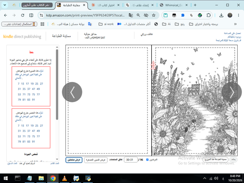
Task: Open the tab search dropdown arrow
Action: tap(5, 5)
